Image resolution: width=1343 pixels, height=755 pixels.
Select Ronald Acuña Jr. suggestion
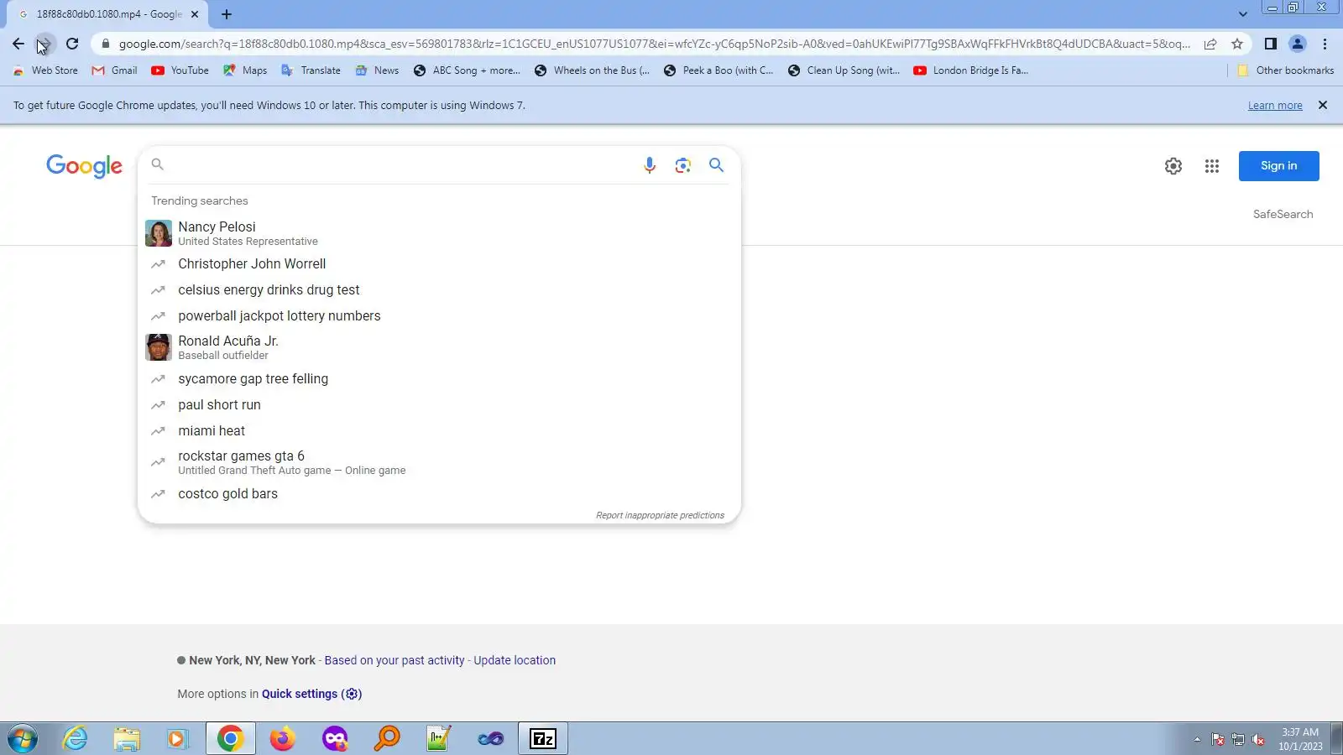point(439,347)
